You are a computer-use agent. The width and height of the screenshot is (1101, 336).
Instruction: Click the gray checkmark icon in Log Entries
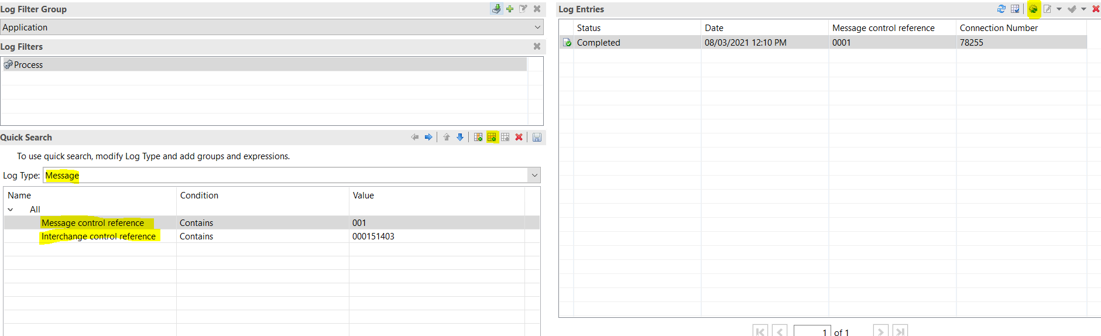1072,9
